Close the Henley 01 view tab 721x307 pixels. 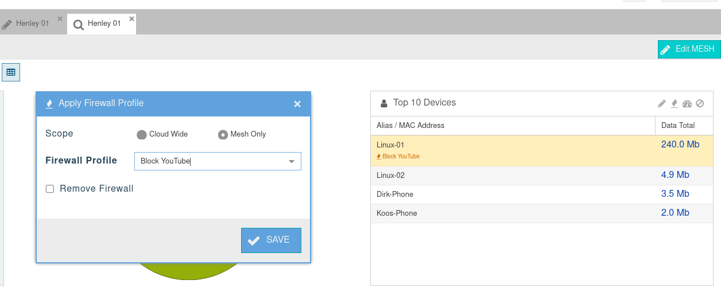tap(131, 19)
